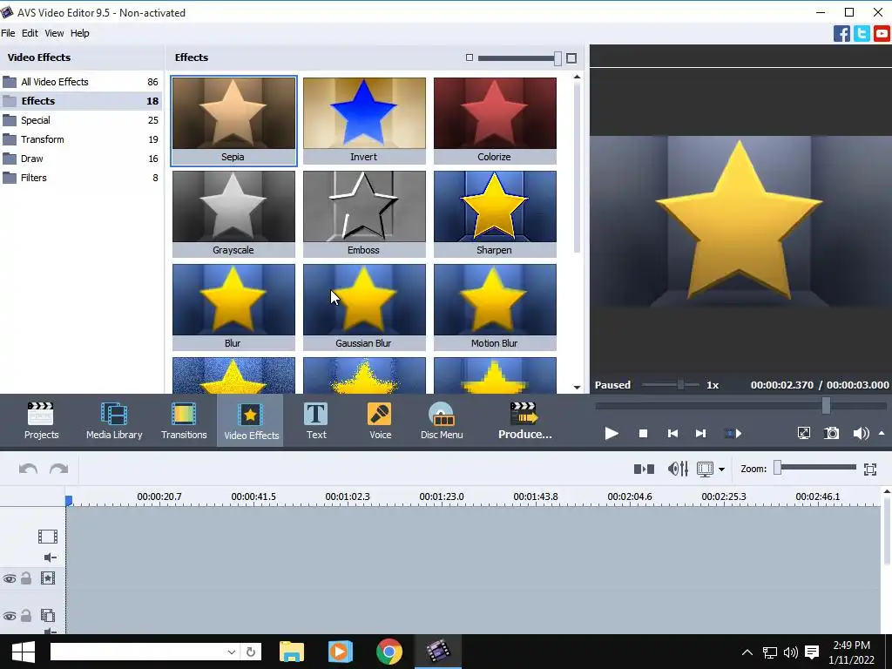Open the Projects section
This screenshot has width=892, height=669.
tap(41, 421)
